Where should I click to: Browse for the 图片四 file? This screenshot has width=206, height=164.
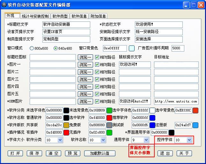coord(85,87)
